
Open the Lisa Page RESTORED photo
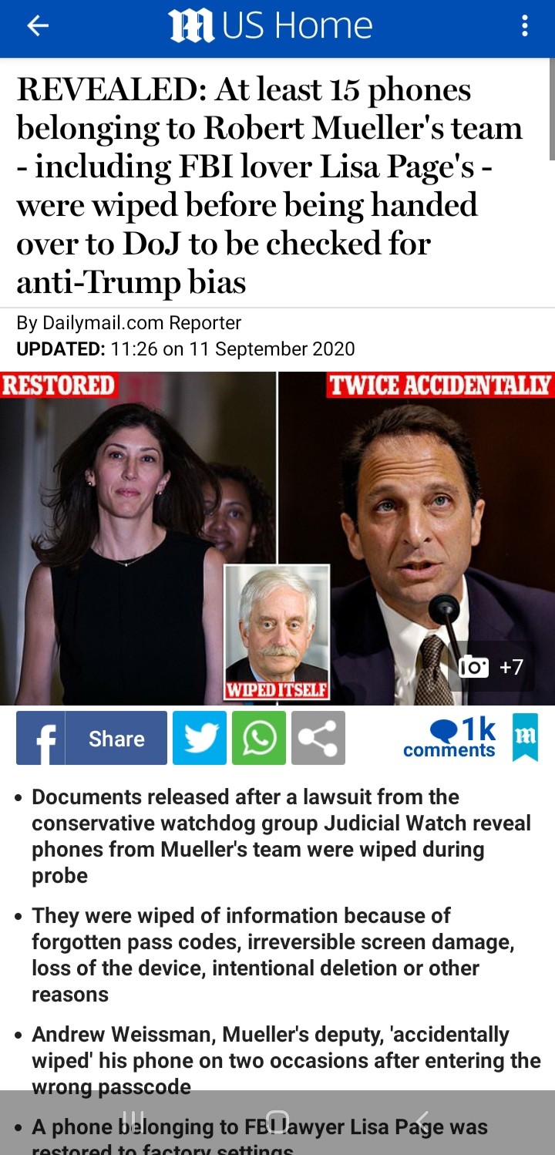coord(137,538)
